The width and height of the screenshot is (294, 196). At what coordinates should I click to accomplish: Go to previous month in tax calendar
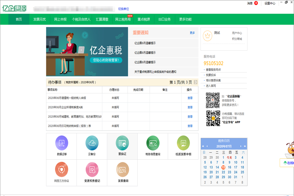pyautogui.click(x=207, y=146)
